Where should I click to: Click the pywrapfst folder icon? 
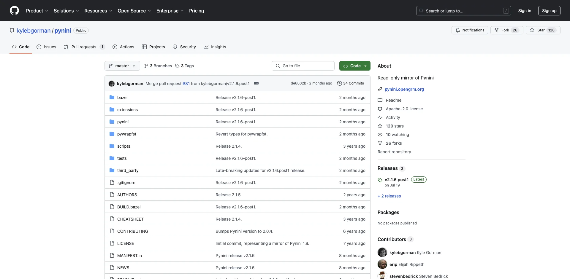coord(112,134)
